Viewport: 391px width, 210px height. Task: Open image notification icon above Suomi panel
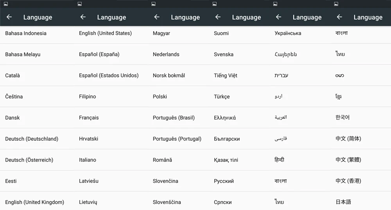click(x=215, y=4)
